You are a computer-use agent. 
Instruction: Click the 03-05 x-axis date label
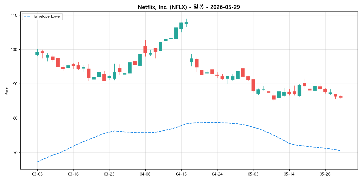point(37,174)
